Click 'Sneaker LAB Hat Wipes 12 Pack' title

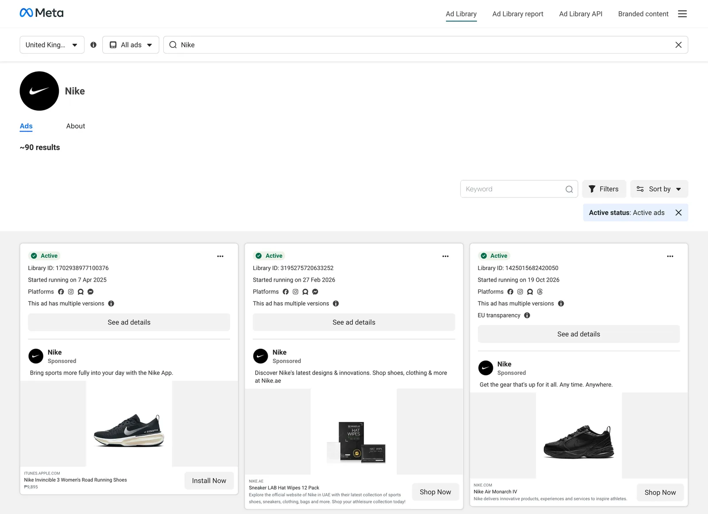[x=284, y=488]
